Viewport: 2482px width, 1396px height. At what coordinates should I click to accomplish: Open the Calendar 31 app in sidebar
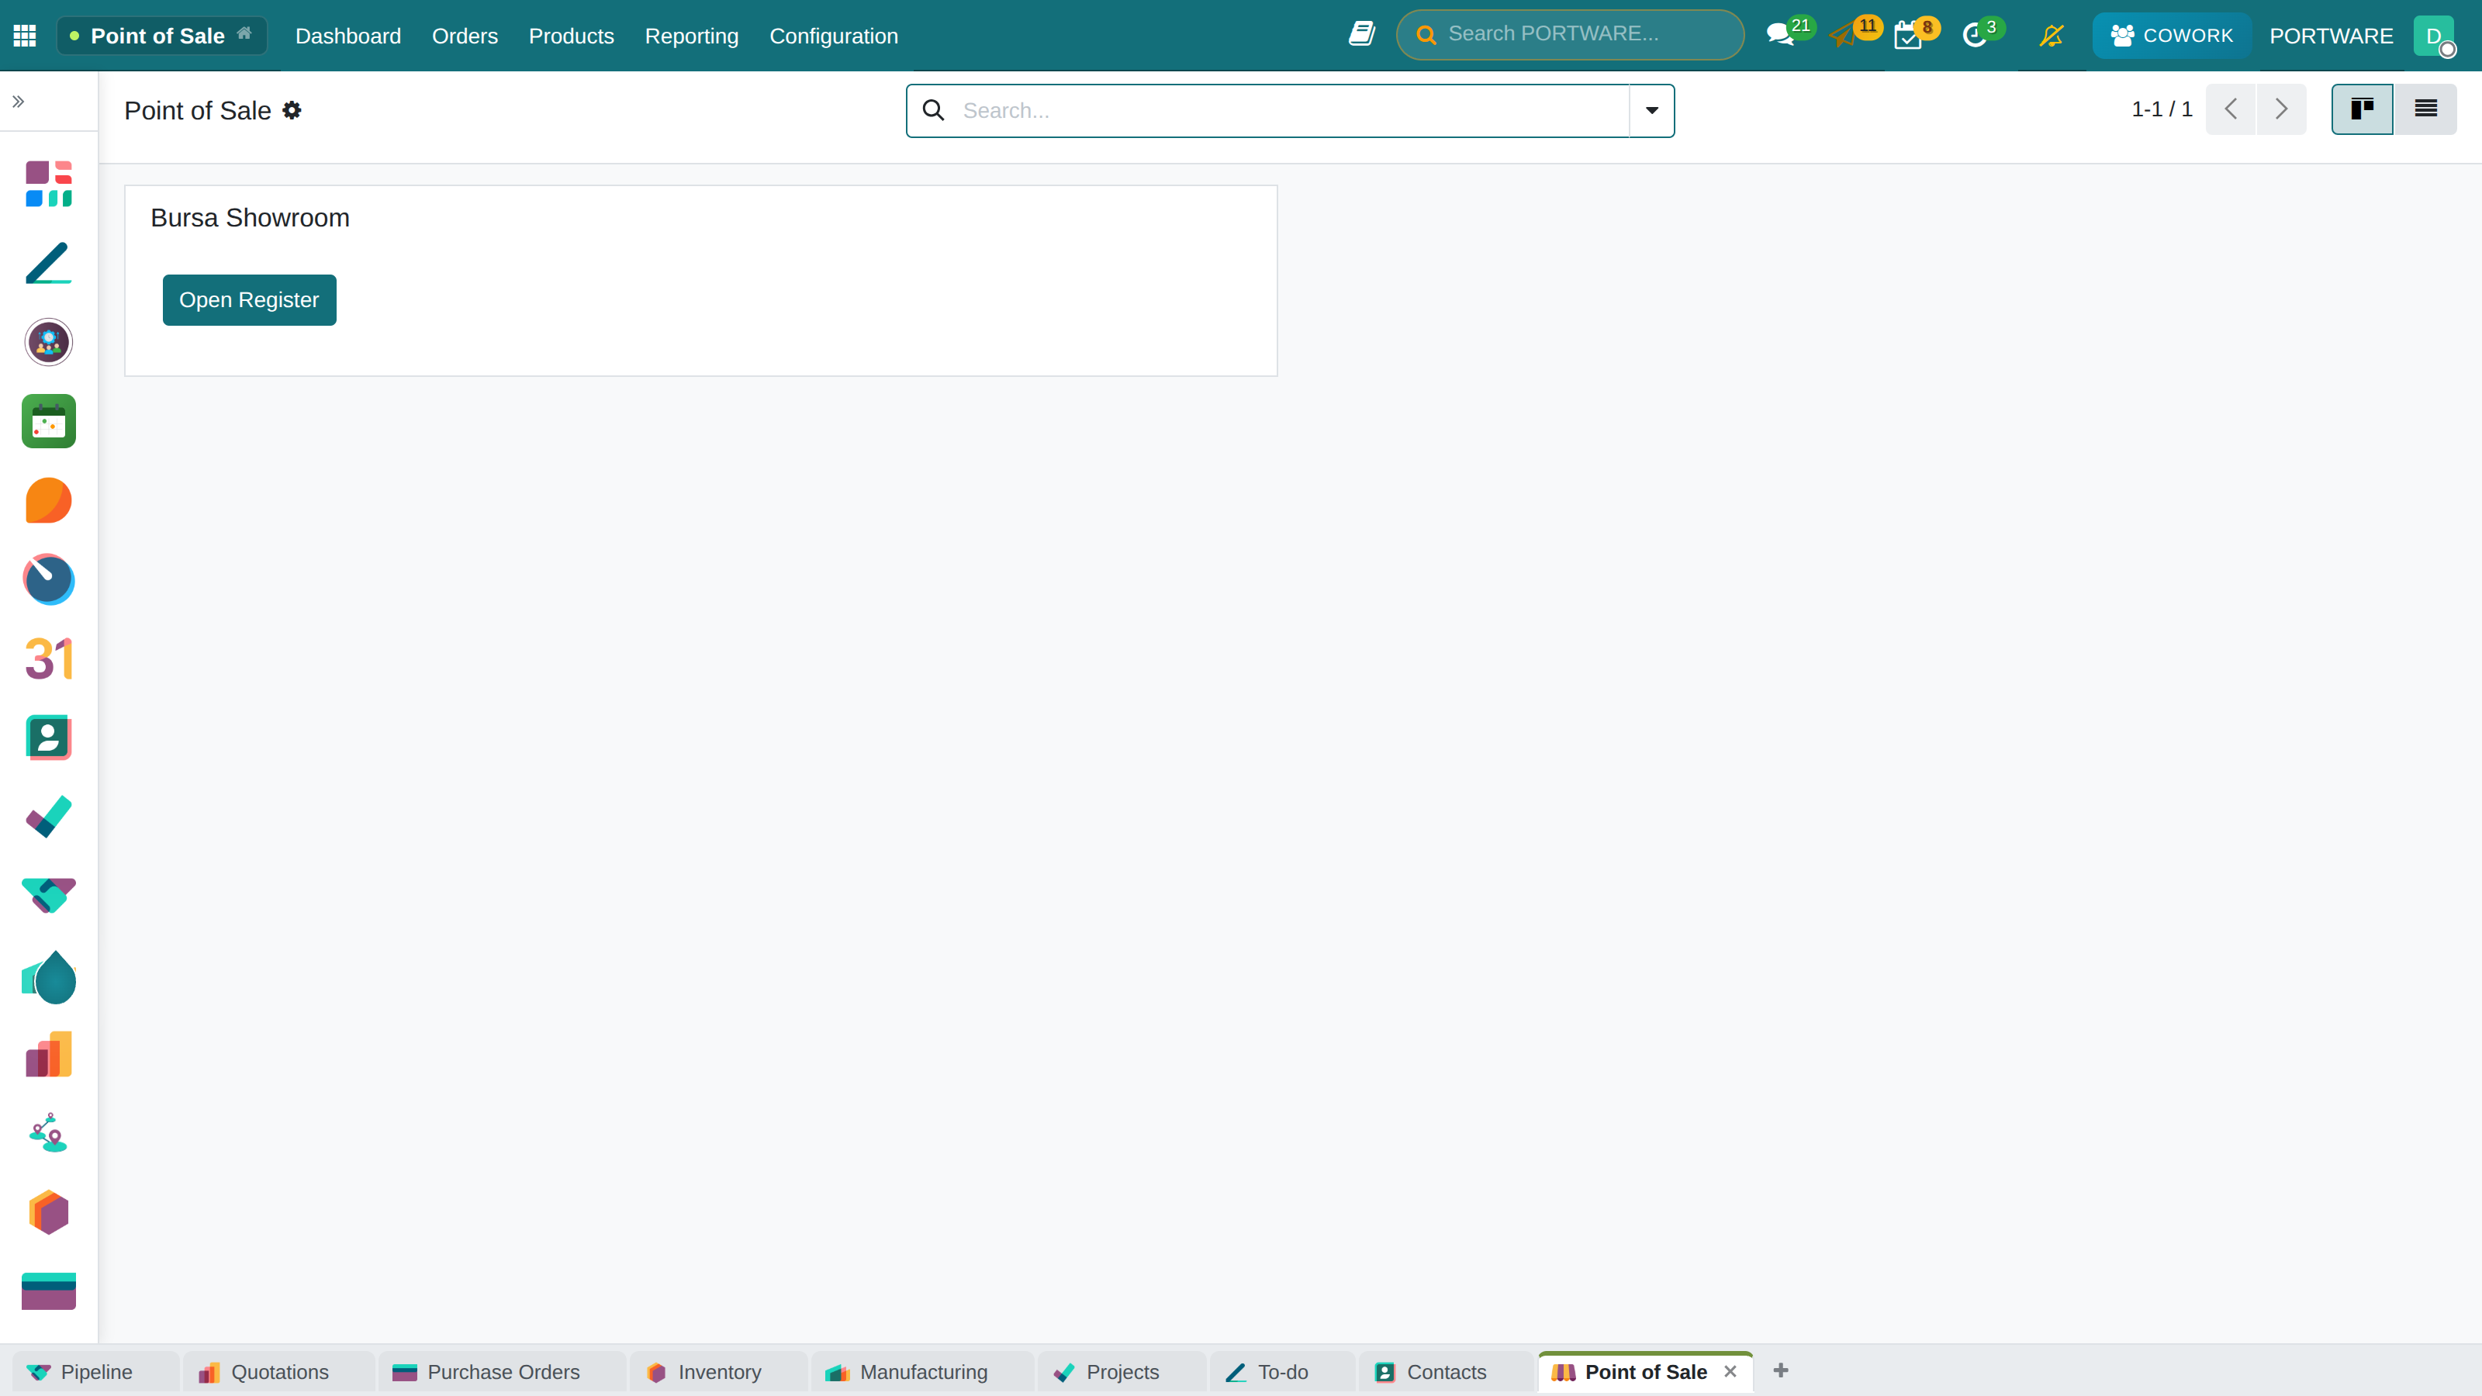pyautogui.click(x=49, y=659)
